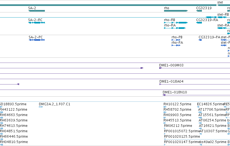Click the AT06254.5prime EST glyph
The image size is (230, 146).
(200, 123)
